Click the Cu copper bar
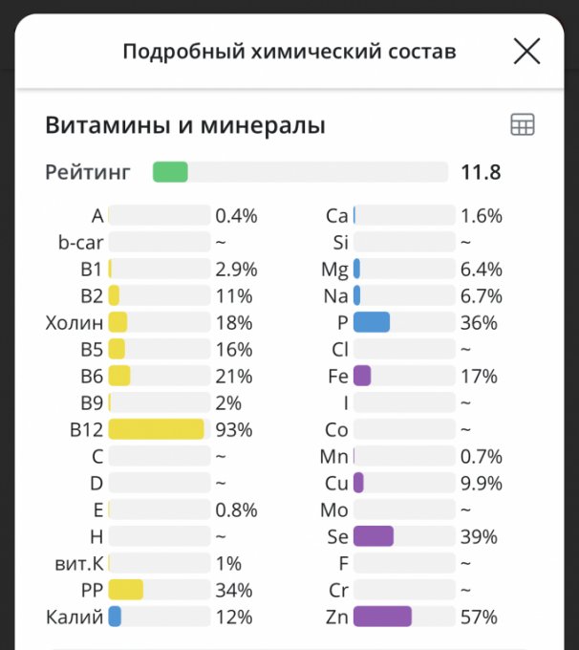 click(359, 483)
